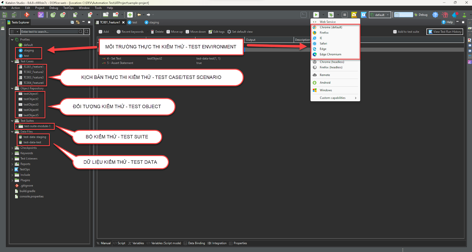
Task: Click Add to test suite button
Action: (406, 32)
